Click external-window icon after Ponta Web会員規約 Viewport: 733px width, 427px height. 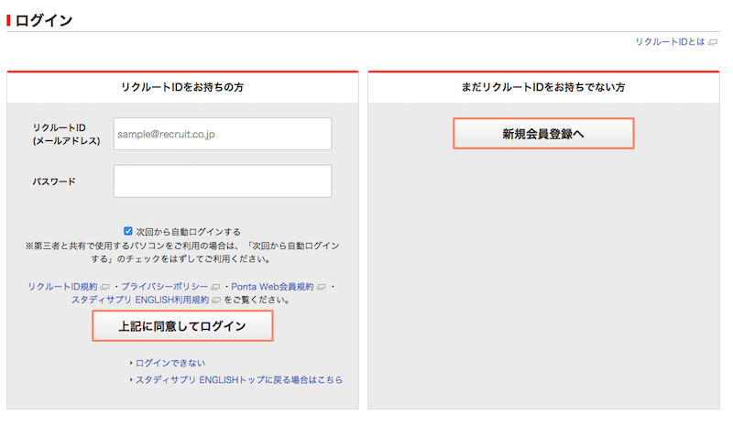coord(322,287)
